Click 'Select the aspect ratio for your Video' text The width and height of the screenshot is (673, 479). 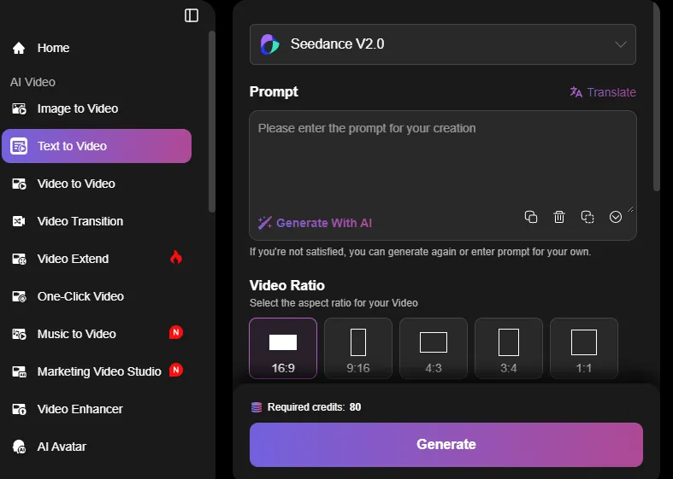334,303
